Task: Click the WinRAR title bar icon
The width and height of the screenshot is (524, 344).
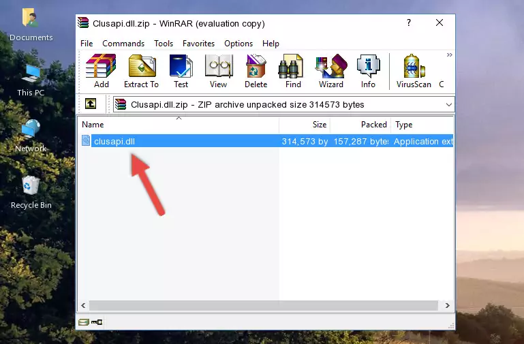Action: coord(83,23)
